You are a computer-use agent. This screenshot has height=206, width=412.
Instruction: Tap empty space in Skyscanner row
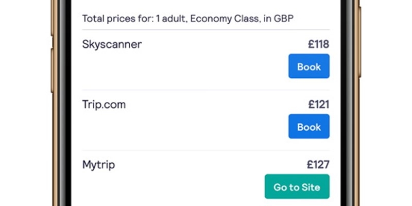[x=196, y=64]
